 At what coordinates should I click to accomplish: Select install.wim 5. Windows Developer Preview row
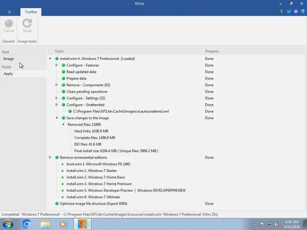coord(126,190)
